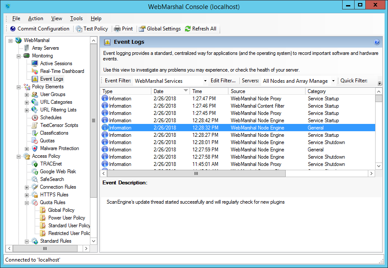
Task: Click the Edit Filter... button
Action: [x=223, y=81]
